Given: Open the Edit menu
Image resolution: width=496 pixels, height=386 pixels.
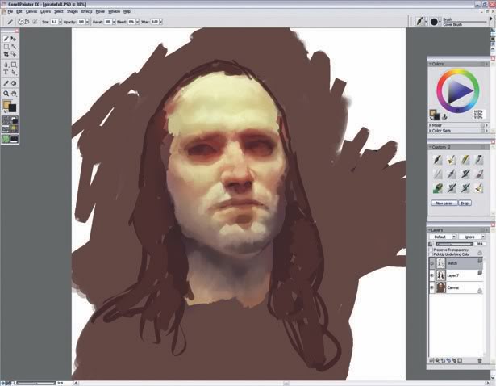Looking at the screenshot, I should [19, 11].
